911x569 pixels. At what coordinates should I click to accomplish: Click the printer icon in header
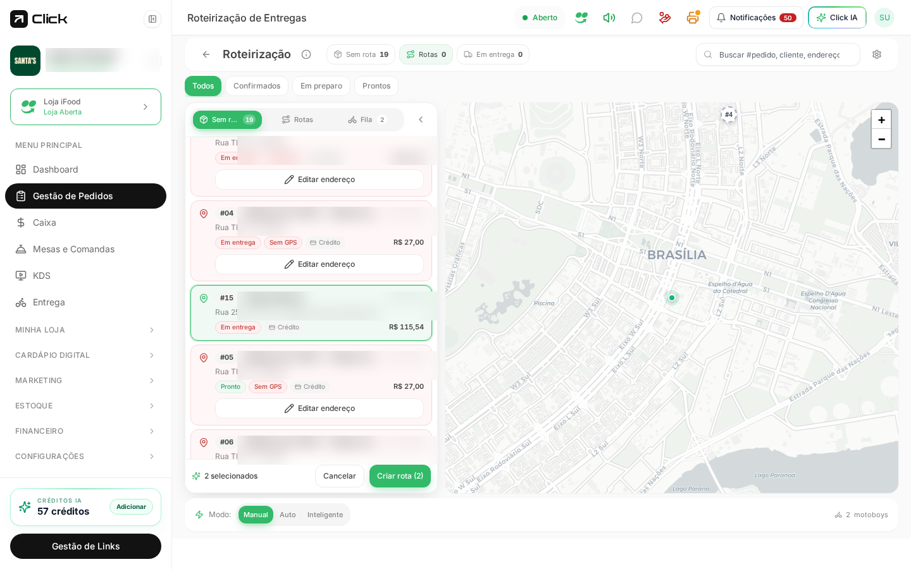(693, 18)
